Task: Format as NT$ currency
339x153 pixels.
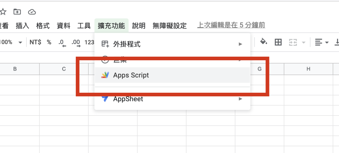Action: coord(35,42)
